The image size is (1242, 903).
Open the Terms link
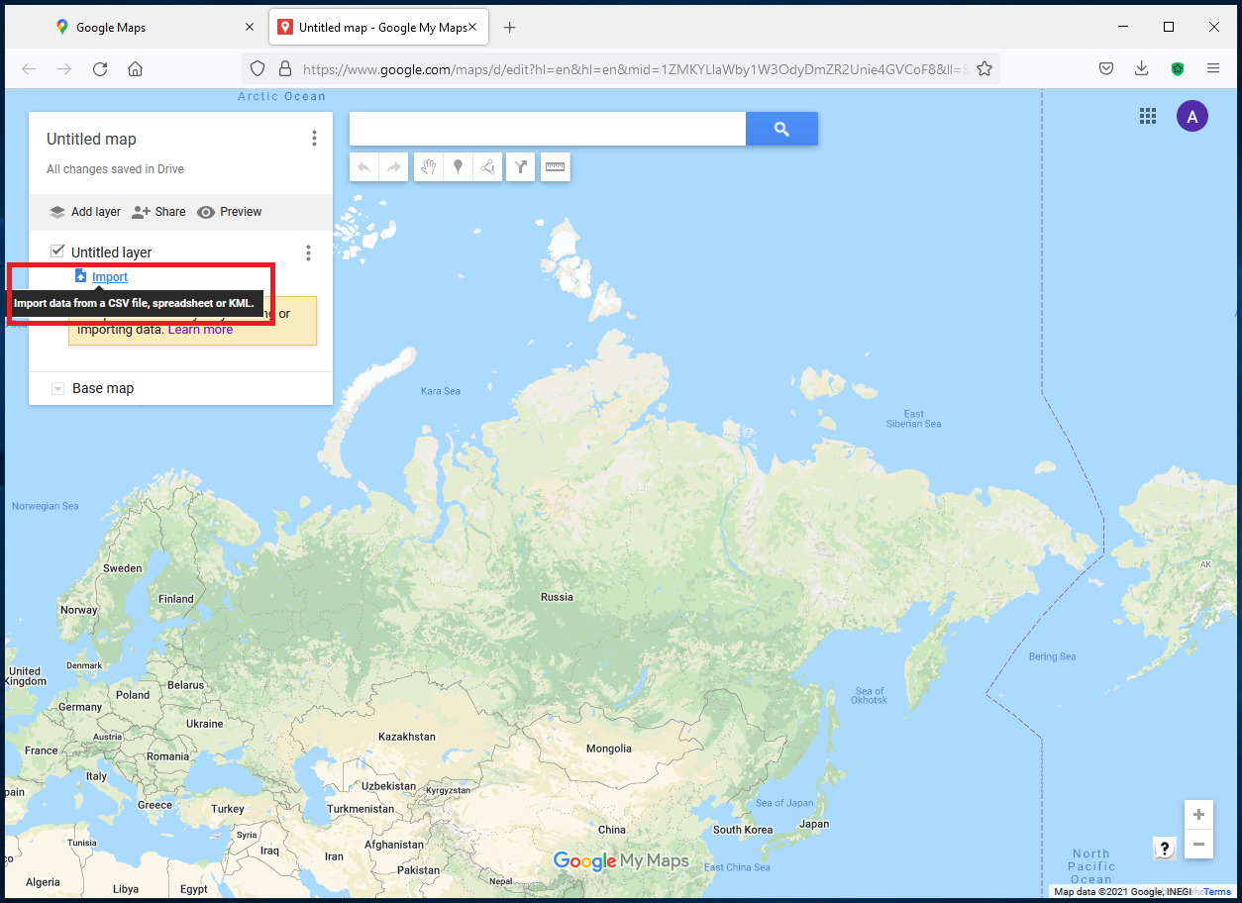(1217, 892)
